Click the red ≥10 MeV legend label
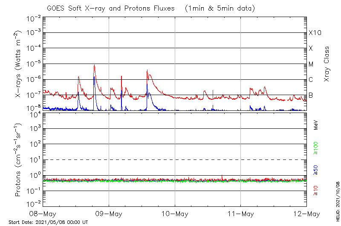Image resolution: width=341 pixels, height=226 pixels. click(x=316, y=191)
